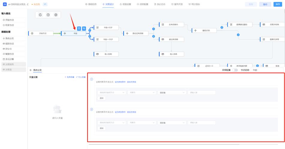
Task: Click 添加 button in condition 2
Action: pos(102,128)
